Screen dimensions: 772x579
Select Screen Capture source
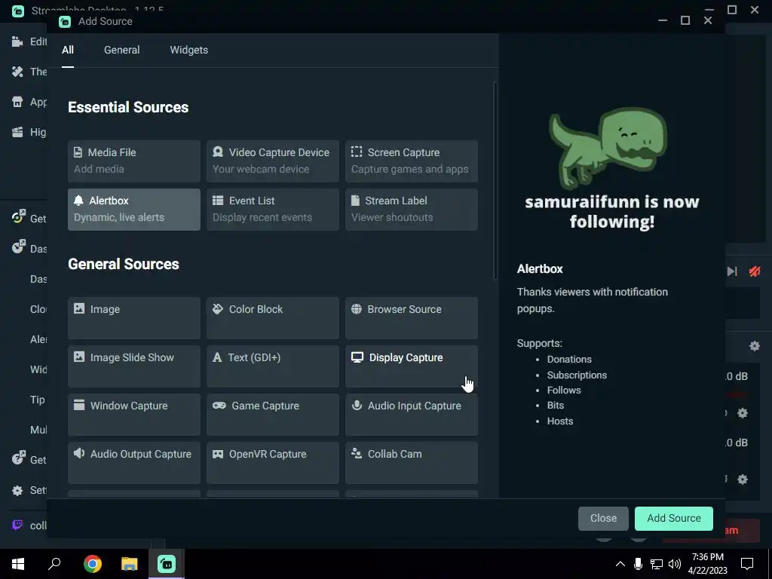[412, 161]
